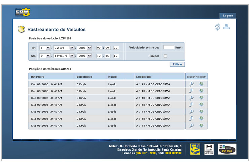Viewport: 250px width, 167px height.
Task: Toggle the Pânico checkbox
Action: [x=165, y=56]
